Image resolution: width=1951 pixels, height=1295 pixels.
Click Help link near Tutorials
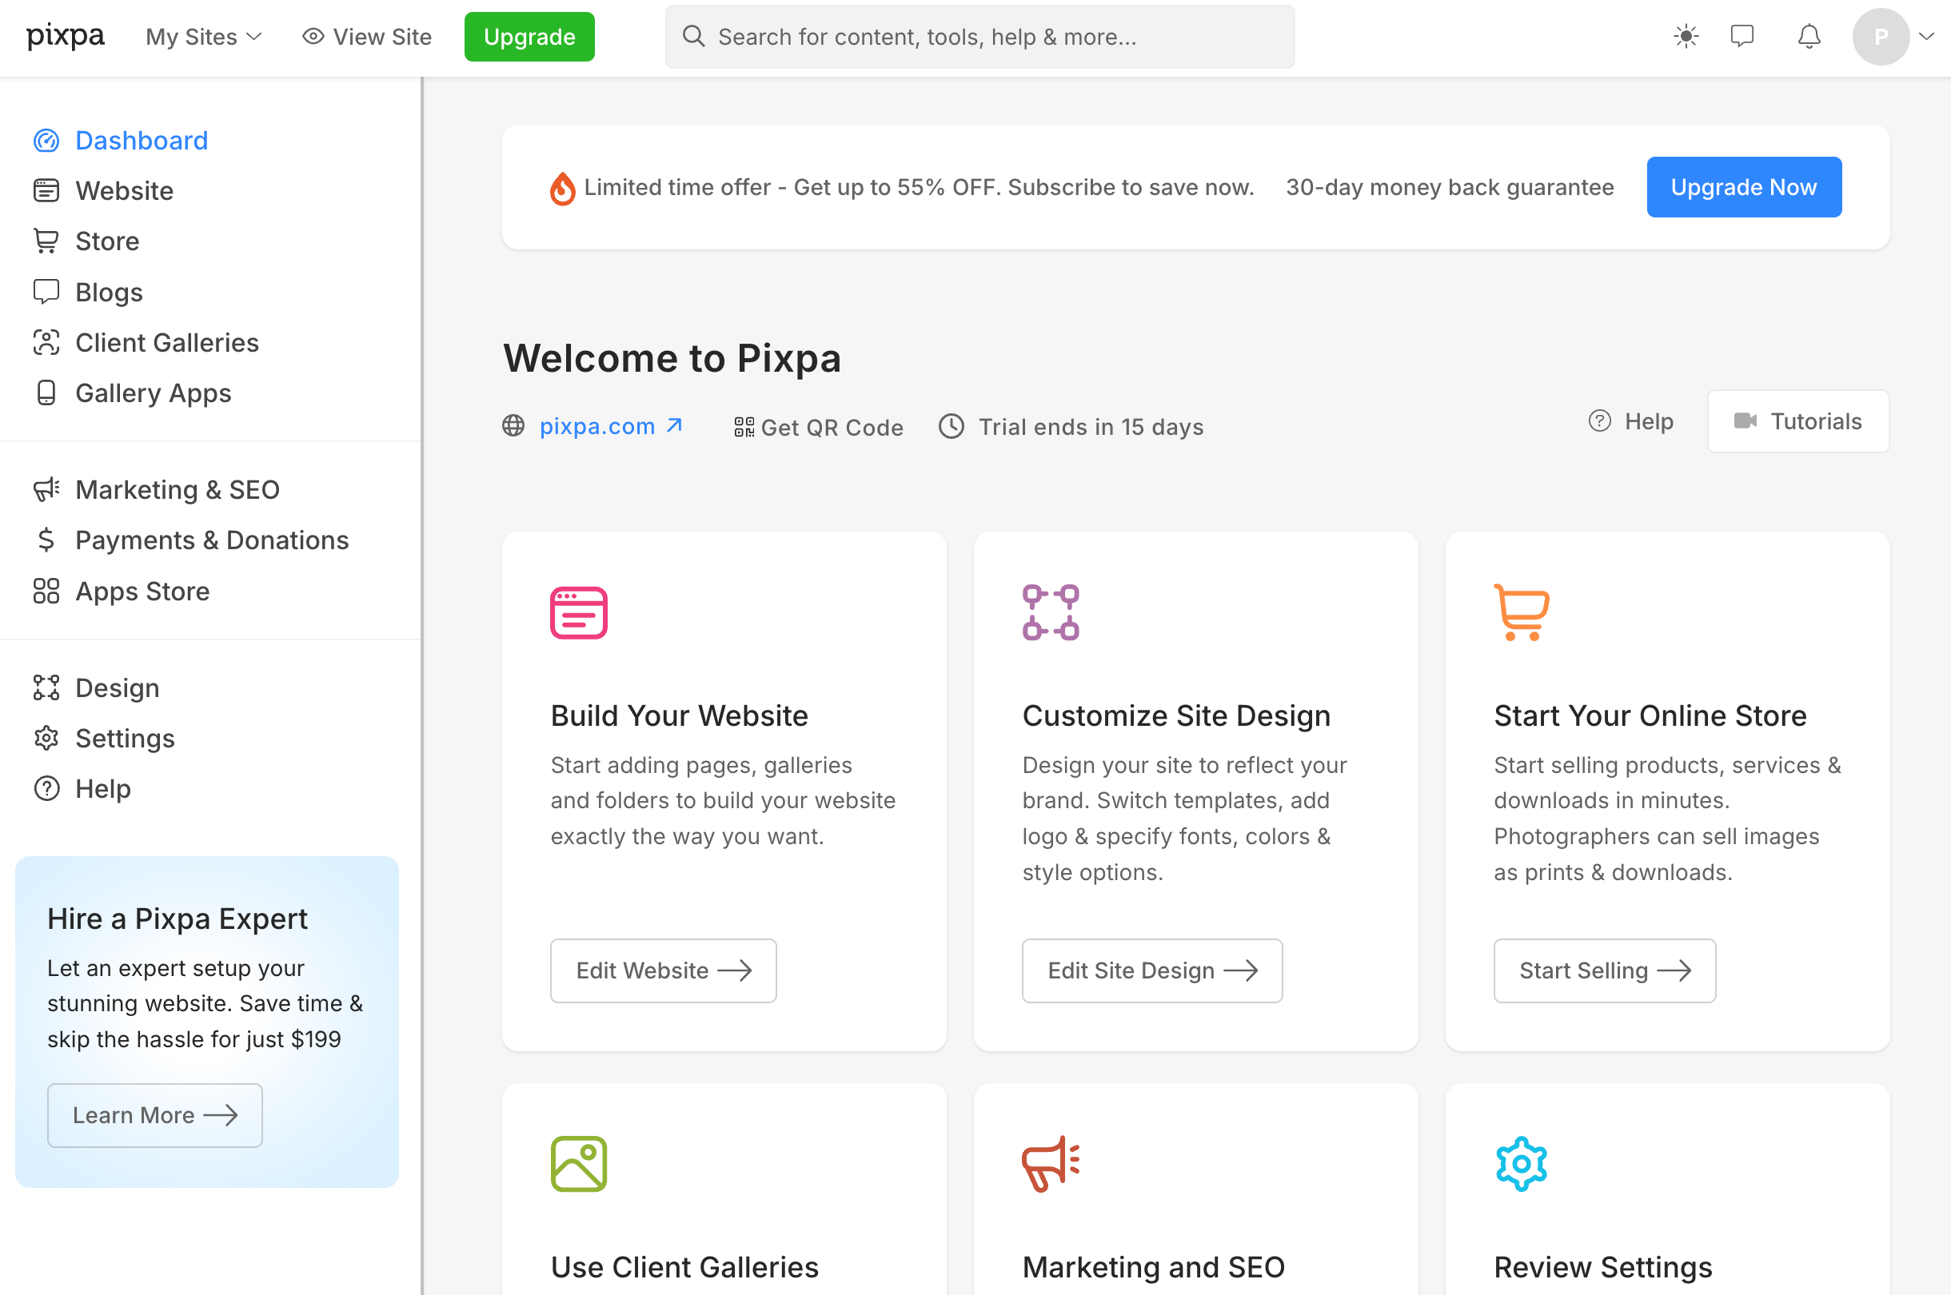point(1630,421)
